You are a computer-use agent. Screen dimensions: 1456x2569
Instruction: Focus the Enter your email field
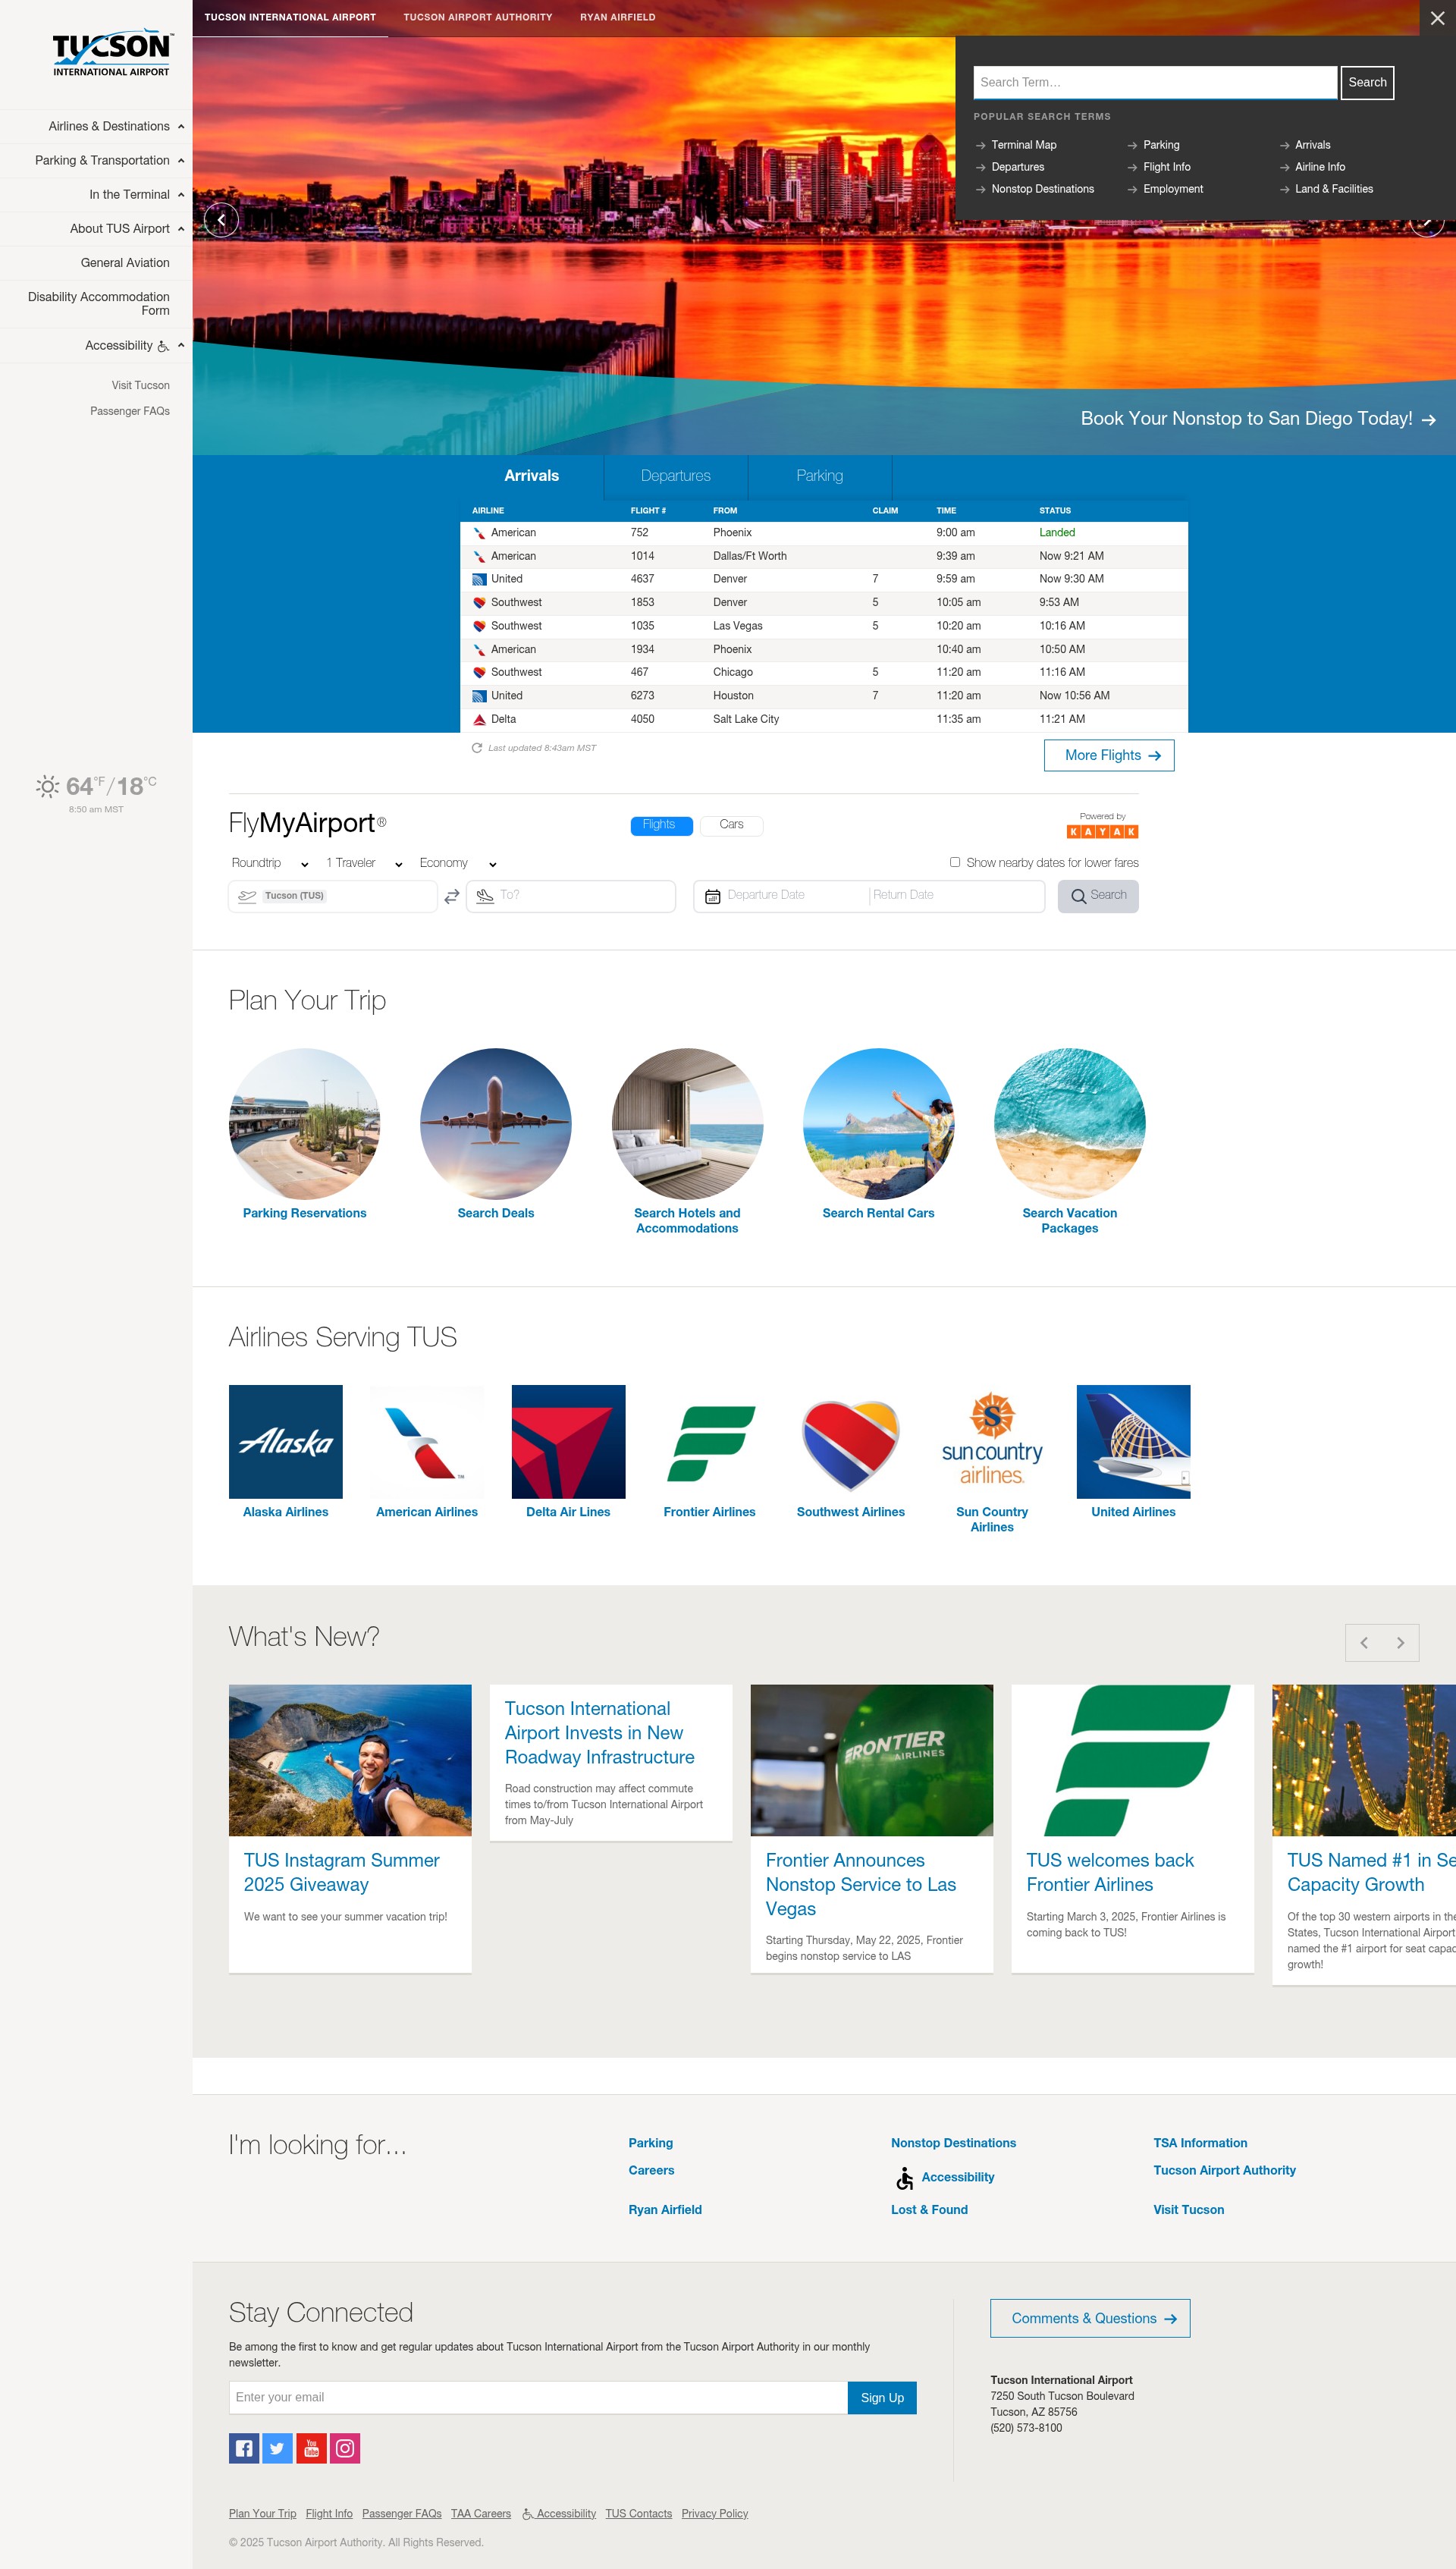[x=538, y=2397]
